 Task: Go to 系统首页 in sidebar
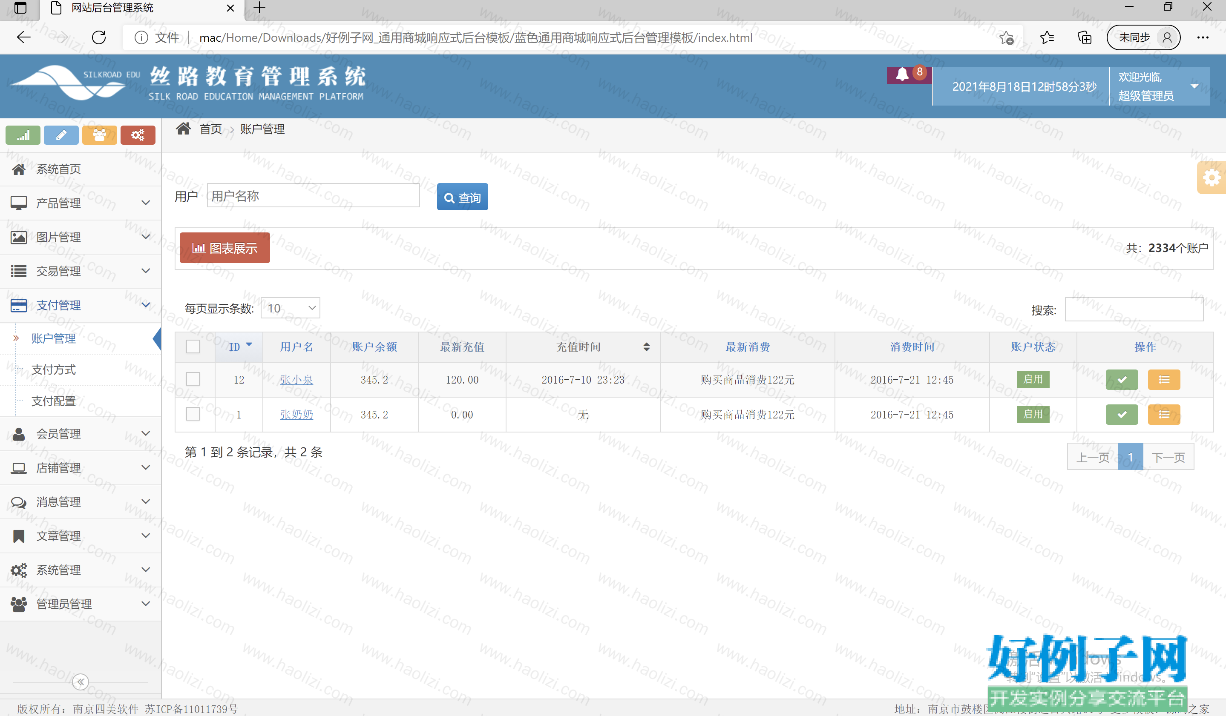[x=81, y=169]
